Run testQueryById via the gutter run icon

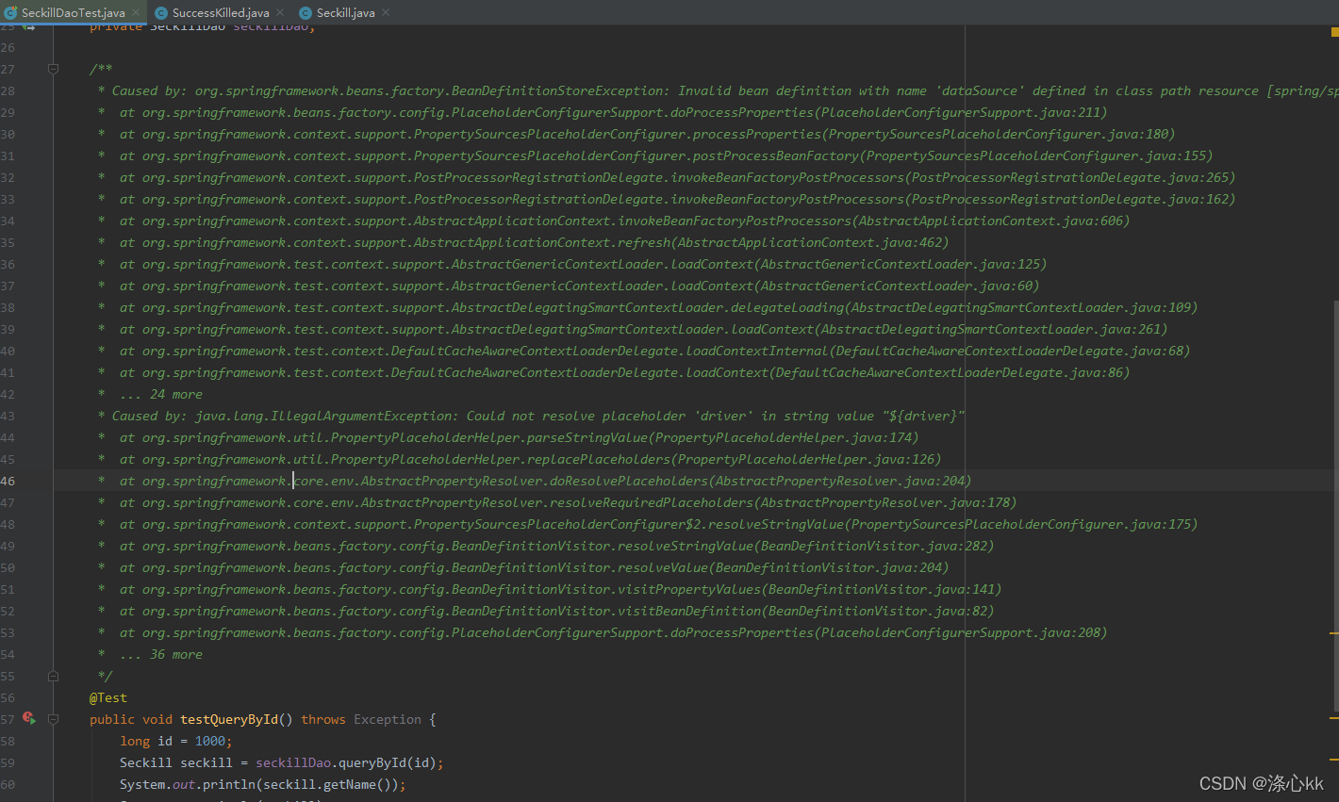pyautogui.click(x=29, y=718)
